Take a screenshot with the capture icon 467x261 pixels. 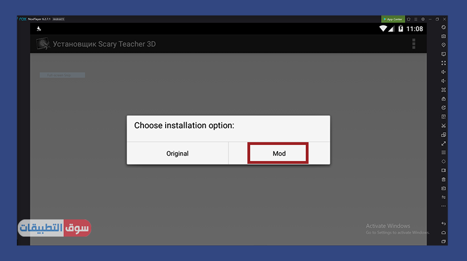(444, 89)
